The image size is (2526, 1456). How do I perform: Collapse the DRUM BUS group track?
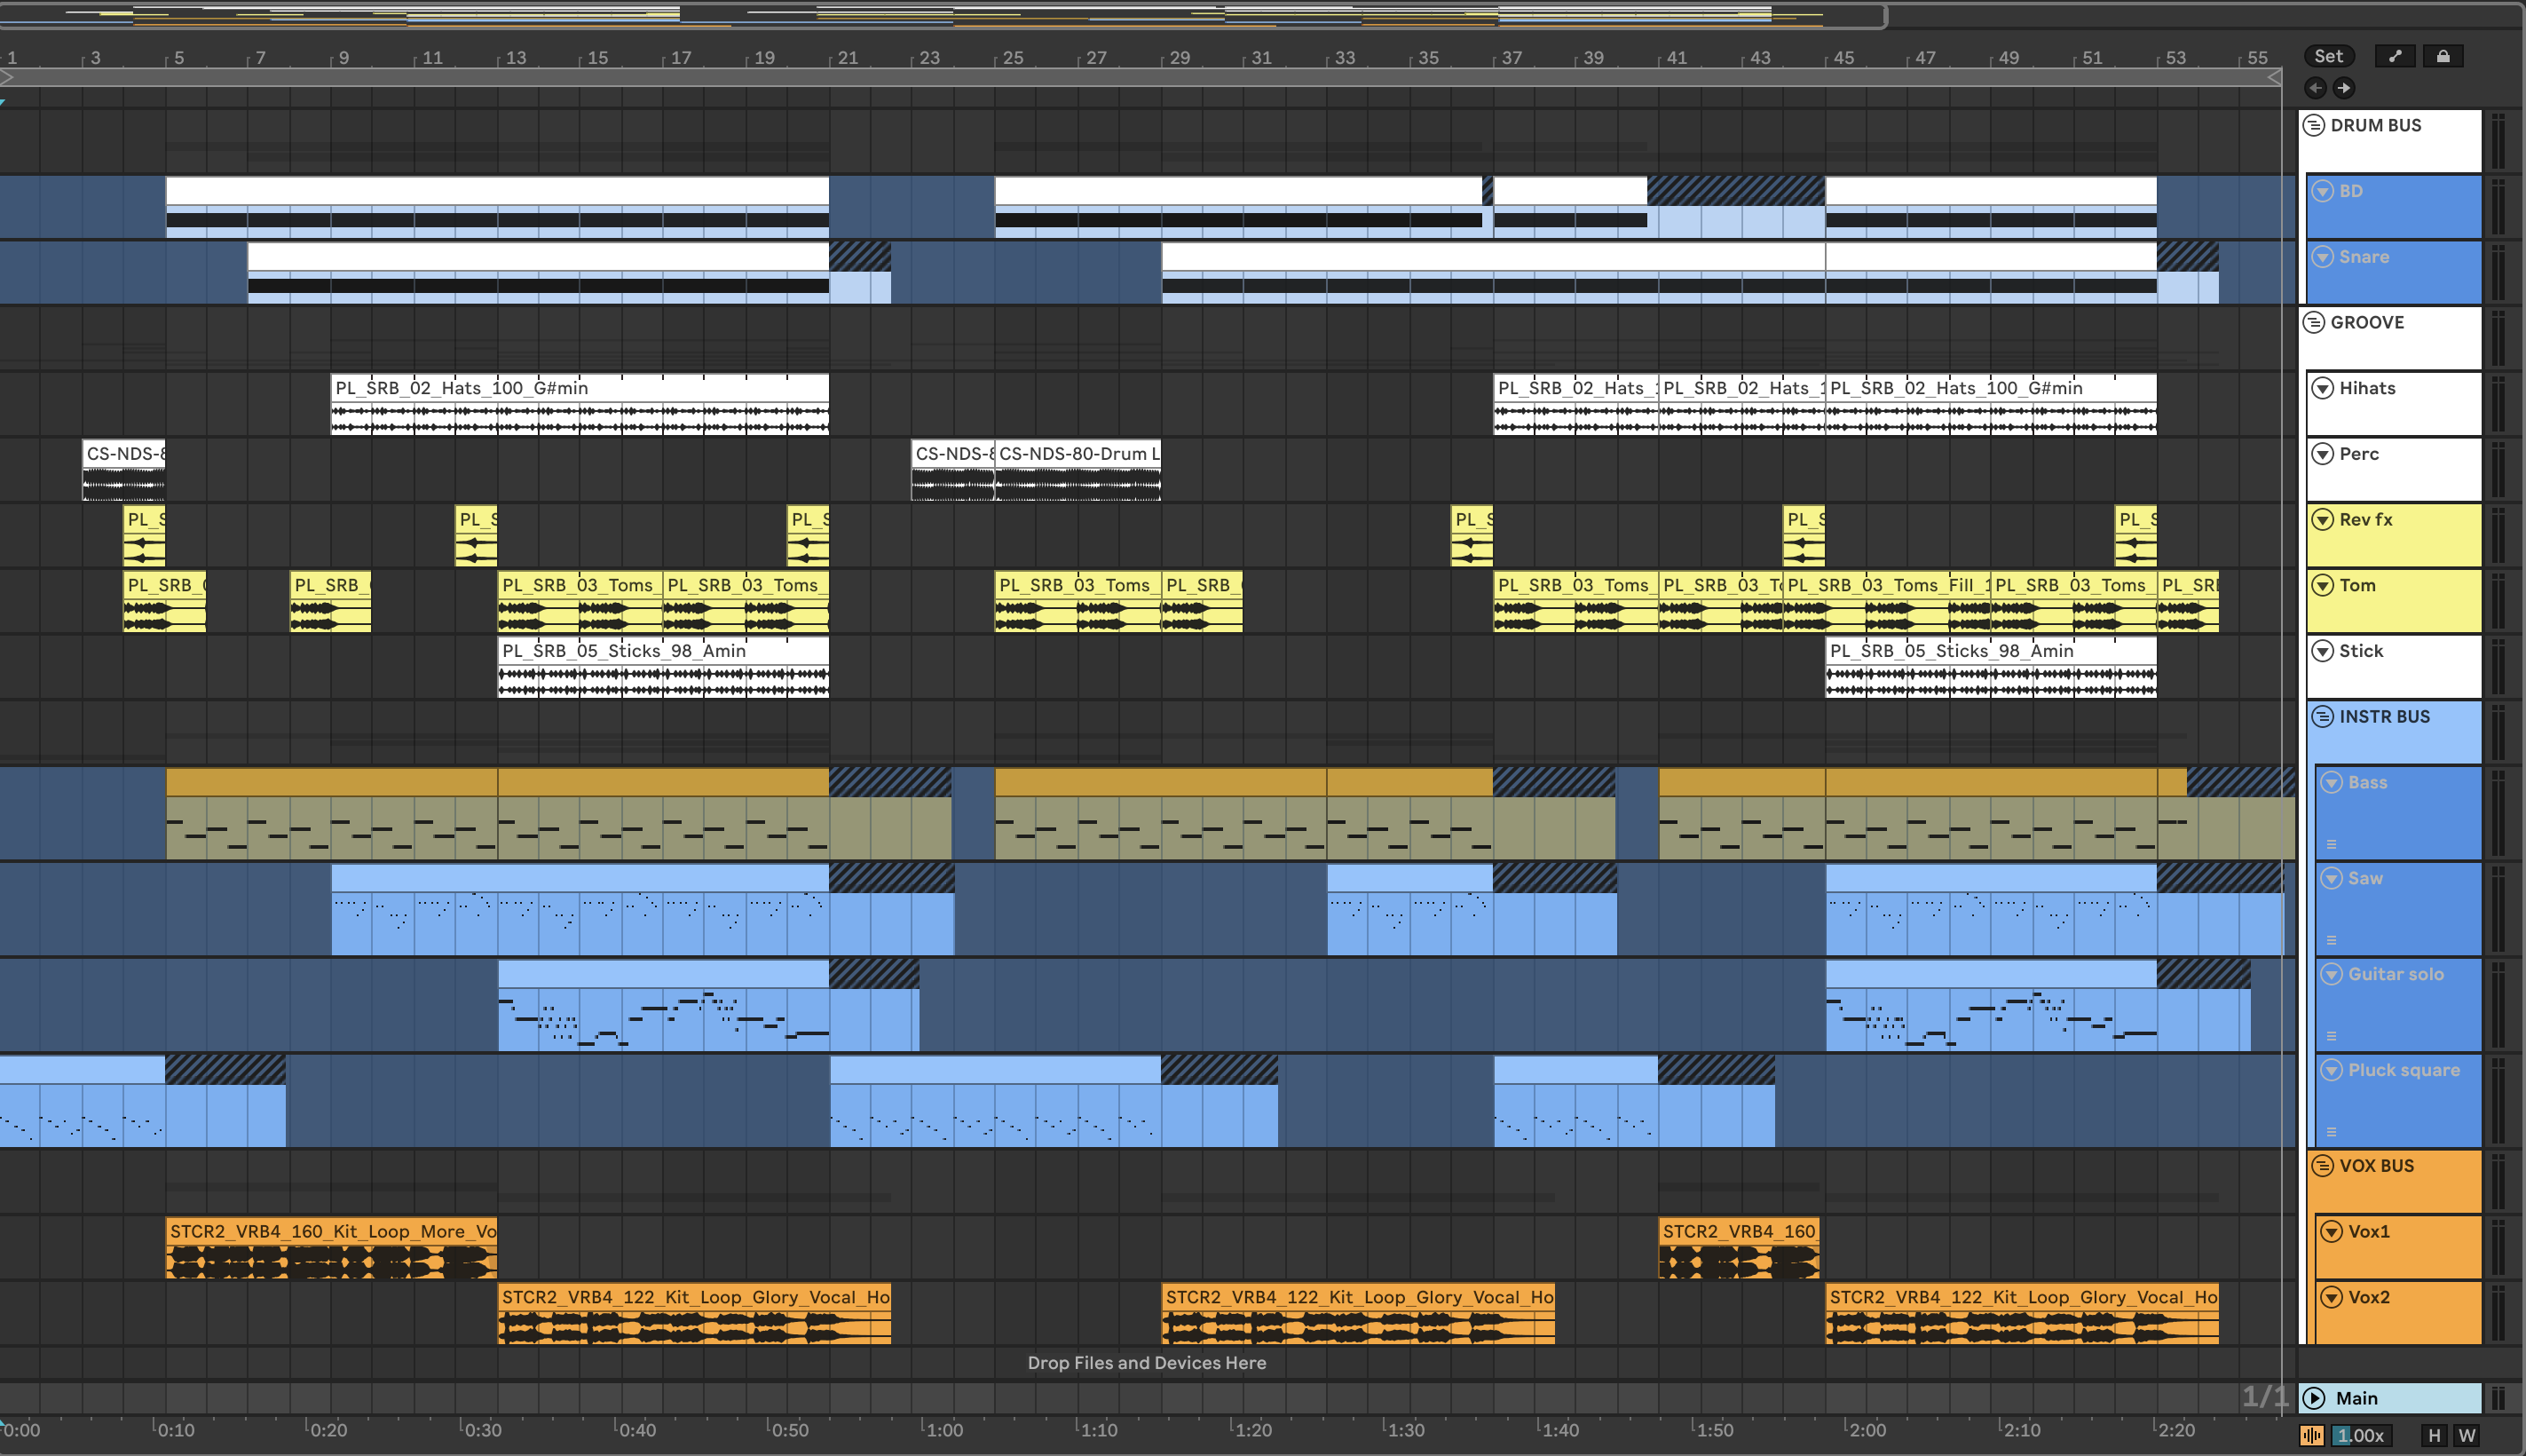tap(2313, 125)
